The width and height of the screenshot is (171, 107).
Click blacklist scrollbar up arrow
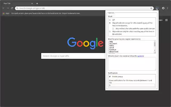point(155,41)
